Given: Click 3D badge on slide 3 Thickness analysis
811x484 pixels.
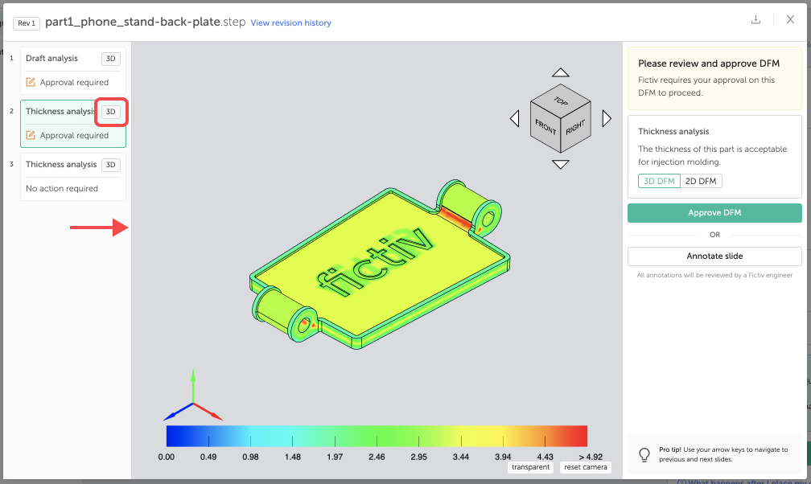Looking at the screenshot, I should 111,165.
